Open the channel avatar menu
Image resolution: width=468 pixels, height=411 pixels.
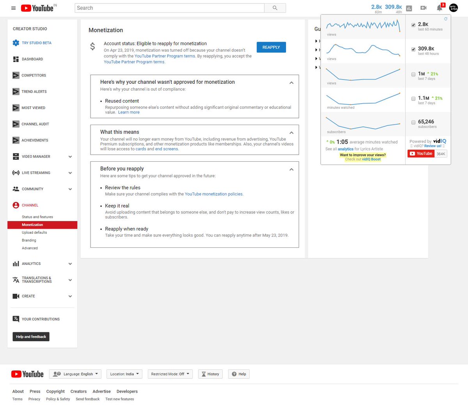pos(454,8)
